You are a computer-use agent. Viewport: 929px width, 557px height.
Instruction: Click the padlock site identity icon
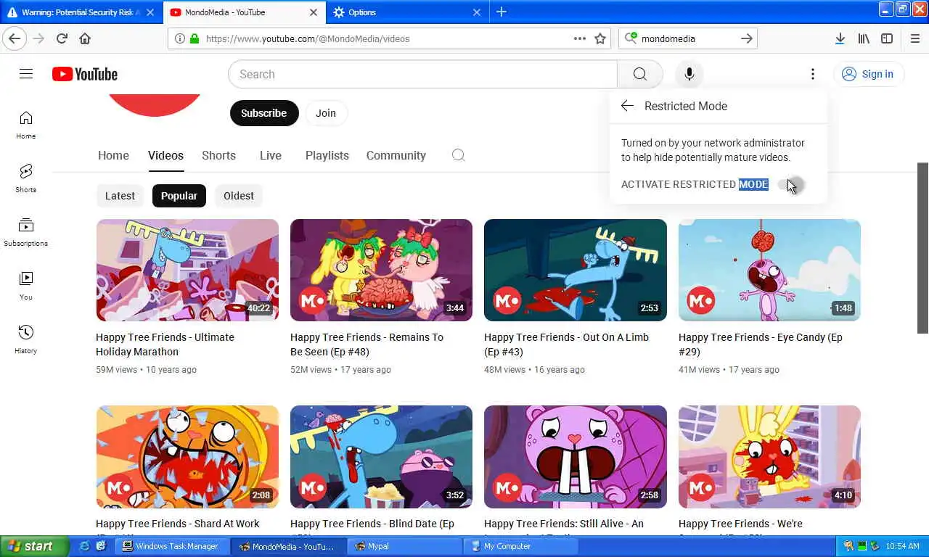pos(195,38)
